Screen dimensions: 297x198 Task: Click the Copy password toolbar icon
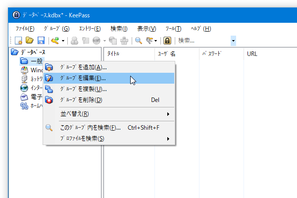coord(86,41)
